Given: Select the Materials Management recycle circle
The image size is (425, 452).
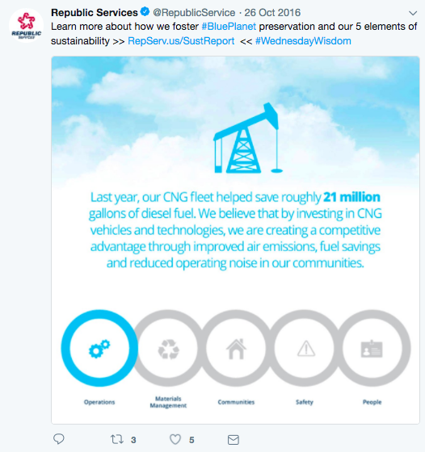Looking at the screenshot, I should pos(169,348).
